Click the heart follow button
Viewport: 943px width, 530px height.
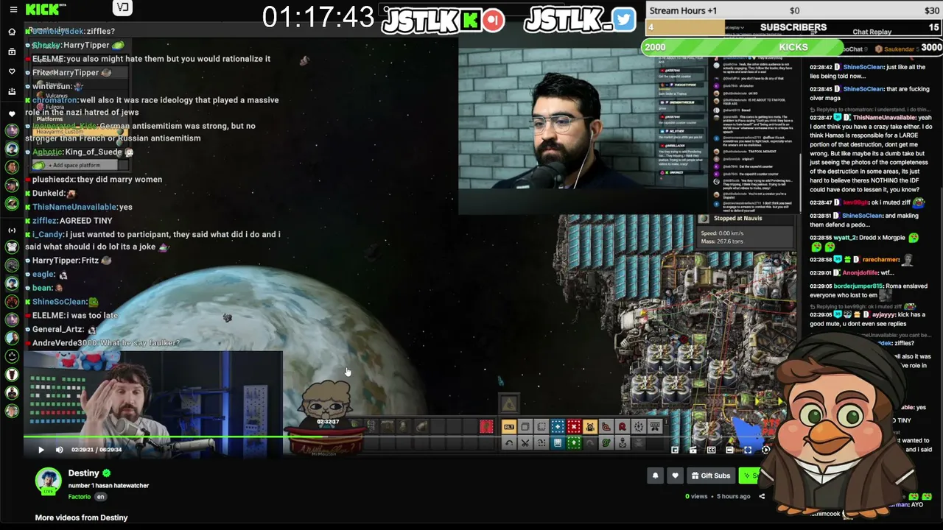click(675, 476)
